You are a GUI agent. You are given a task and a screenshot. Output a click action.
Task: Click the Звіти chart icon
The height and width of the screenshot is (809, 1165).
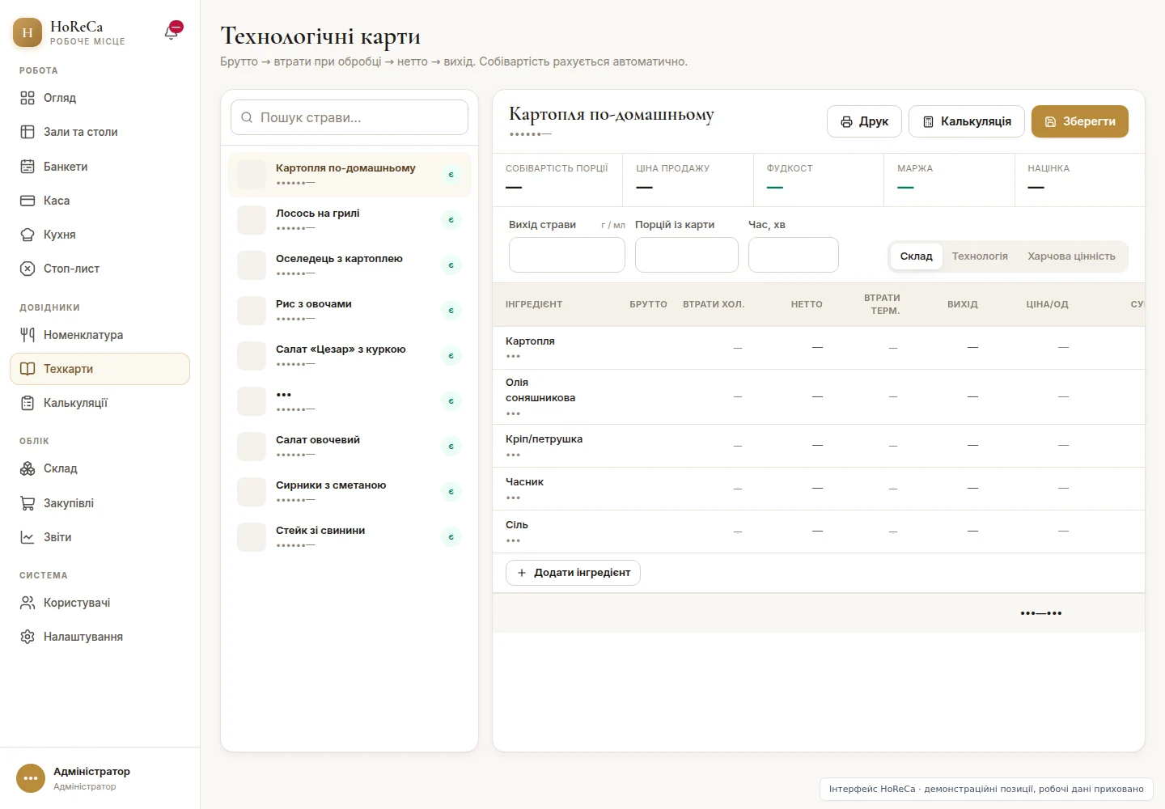coord(28,537)
